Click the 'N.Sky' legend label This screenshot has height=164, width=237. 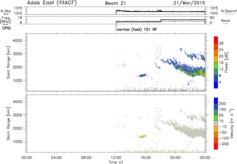click(x=6, y=11)
